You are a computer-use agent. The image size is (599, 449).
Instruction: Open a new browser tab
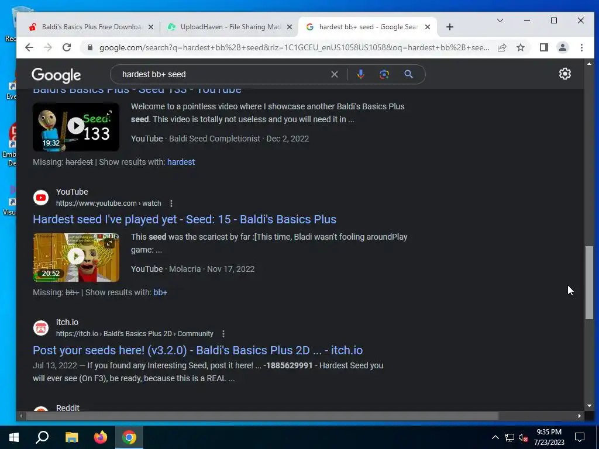pos(450,27)
